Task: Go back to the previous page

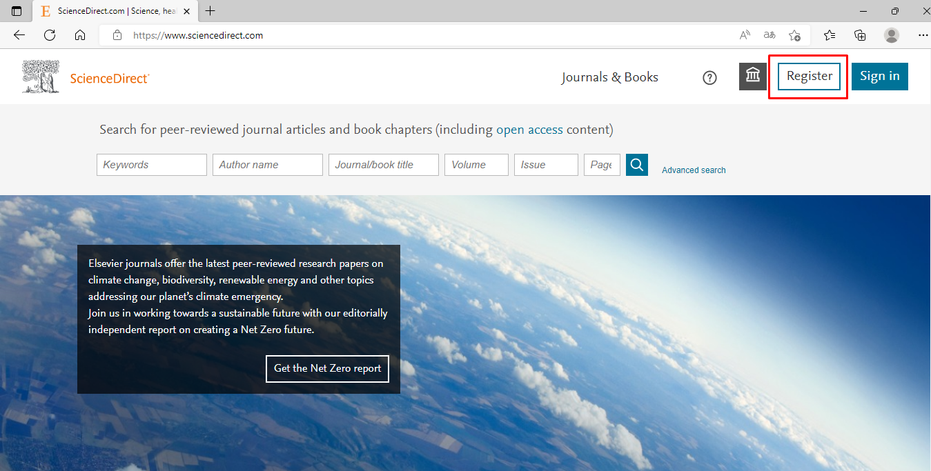Action: tap(19, 35)
